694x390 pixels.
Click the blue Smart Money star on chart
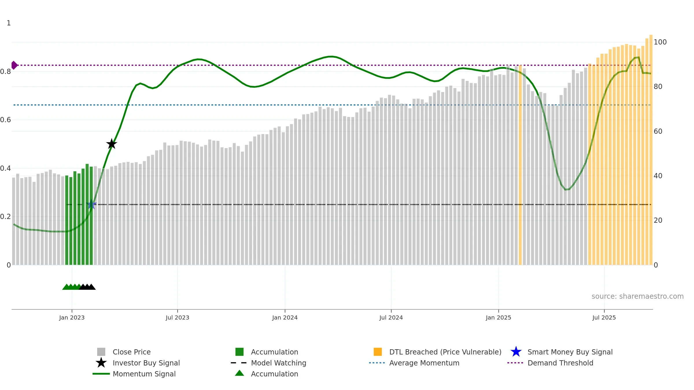coord(91,204)
